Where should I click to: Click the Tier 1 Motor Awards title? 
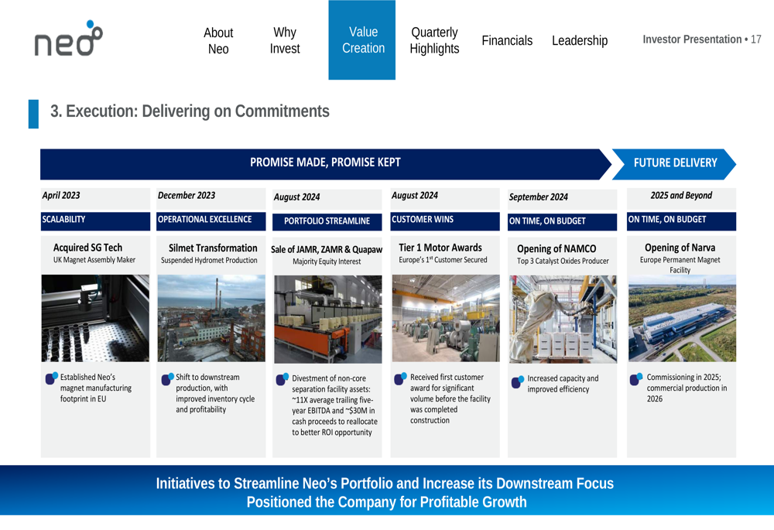pos(440,248)
